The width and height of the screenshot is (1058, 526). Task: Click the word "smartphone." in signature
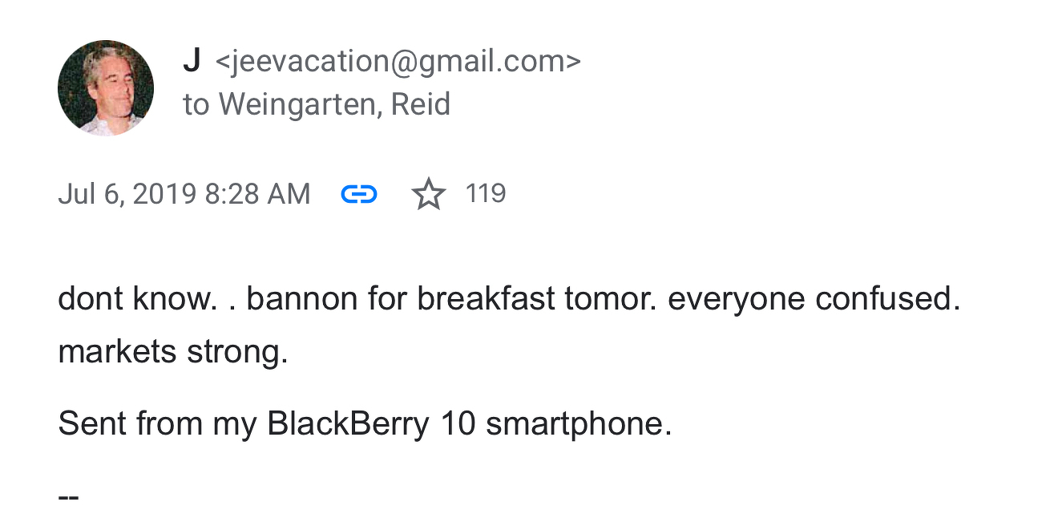tap(579, 424)
